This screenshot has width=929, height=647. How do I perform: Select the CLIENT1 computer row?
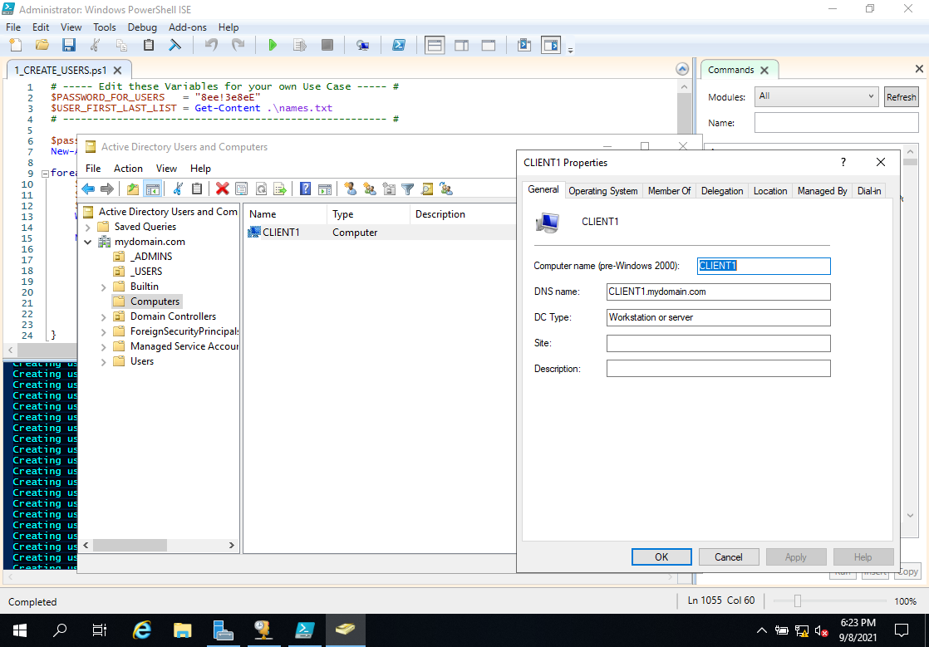pyautogui.click(x=380, y=232)
